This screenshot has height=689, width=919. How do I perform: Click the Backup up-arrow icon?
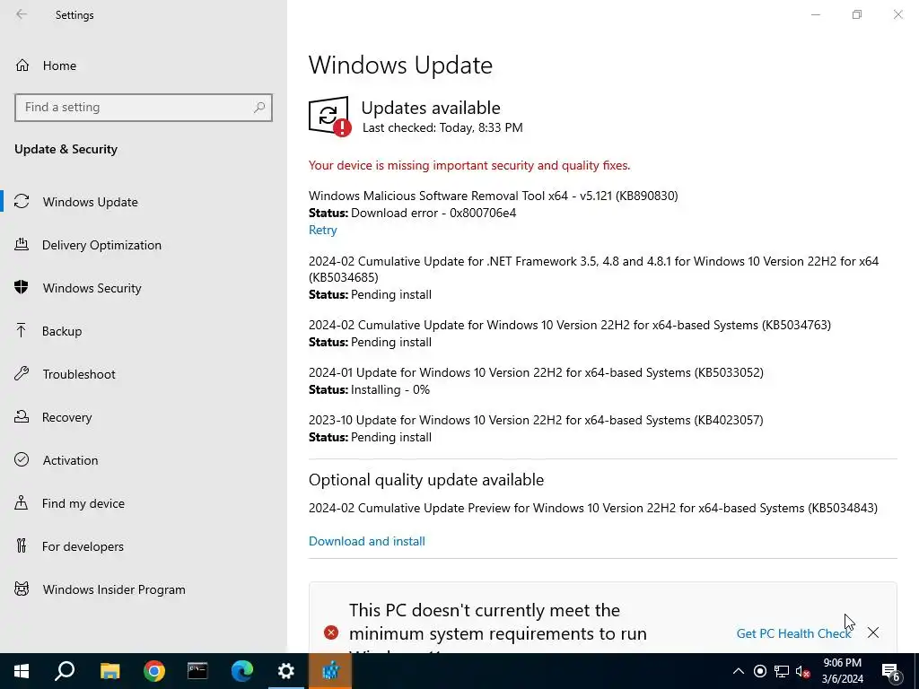tap(22, 330)
